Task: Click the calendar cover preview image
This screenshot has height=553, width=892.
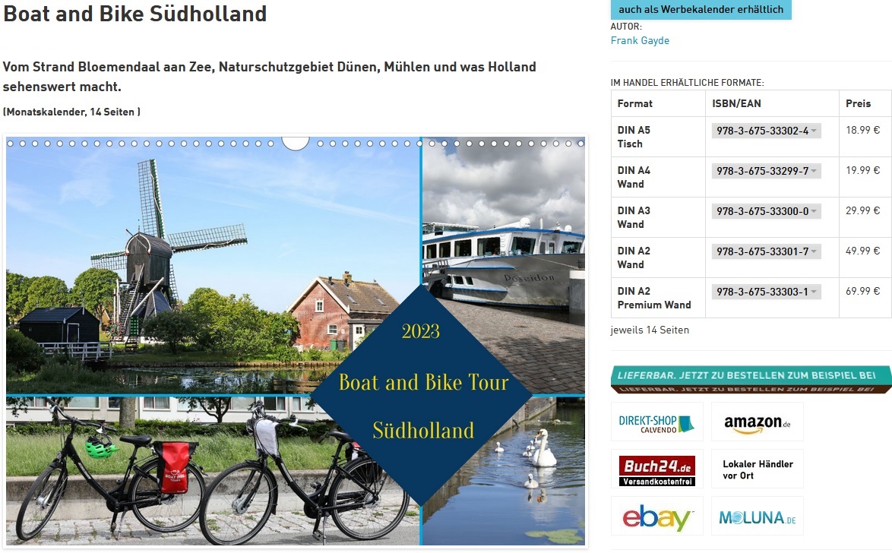Action: click(x=296, y=341)
